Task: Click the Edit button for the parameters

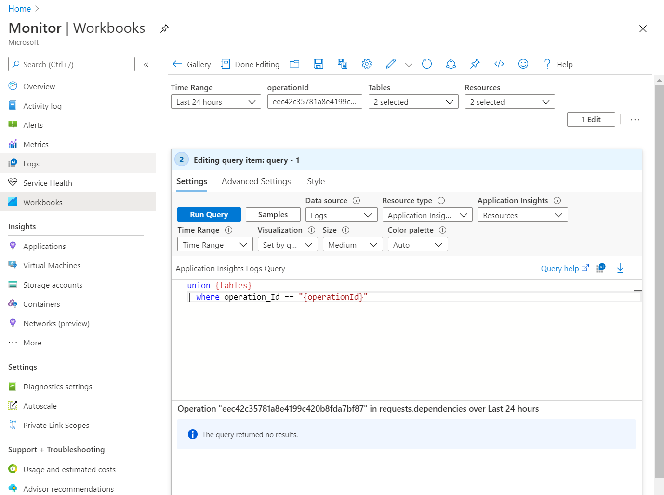Action: tap(591, 120)
